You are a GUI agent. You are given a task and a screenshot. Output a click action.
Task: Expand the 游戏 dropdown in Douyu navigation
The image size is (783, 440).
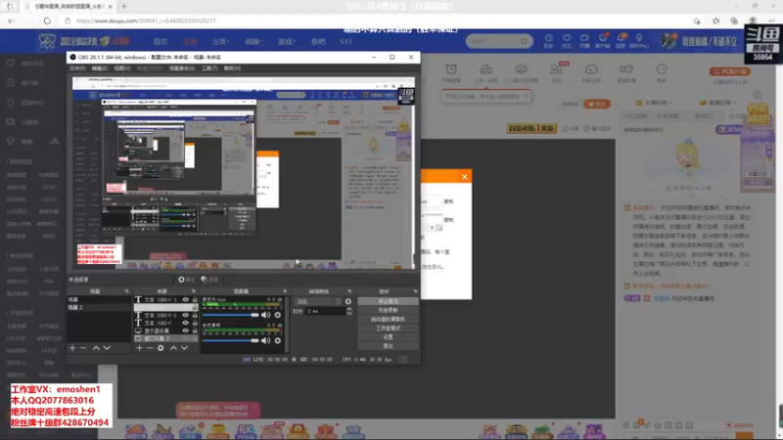click(x=287, y=41)
